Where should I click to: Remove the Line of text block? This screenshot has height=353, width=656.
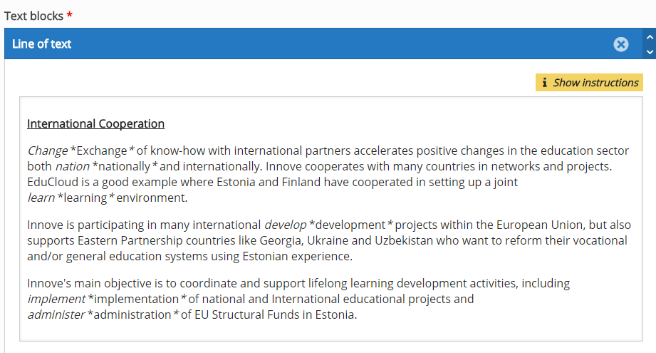tap(621, 44)
